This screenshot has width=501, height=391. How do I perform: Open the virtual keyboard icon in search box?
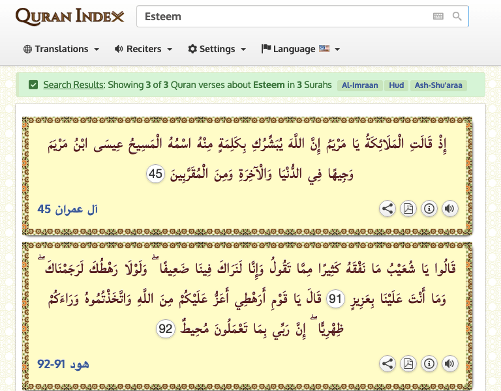438,16
